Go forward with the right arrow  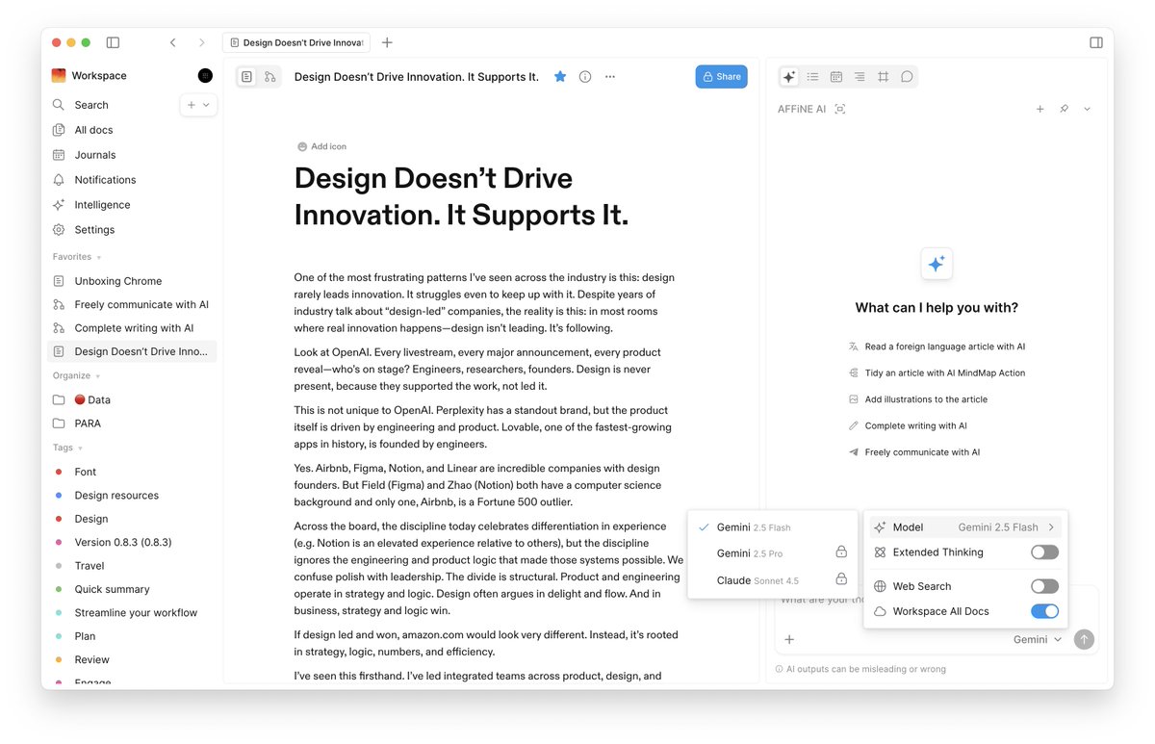[x=201, y=42]
